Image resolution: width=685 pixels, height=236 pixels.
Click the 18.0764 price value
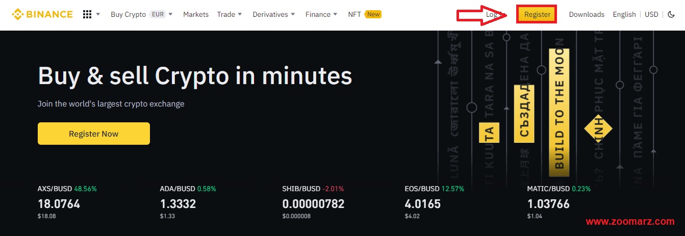(59, 204)
